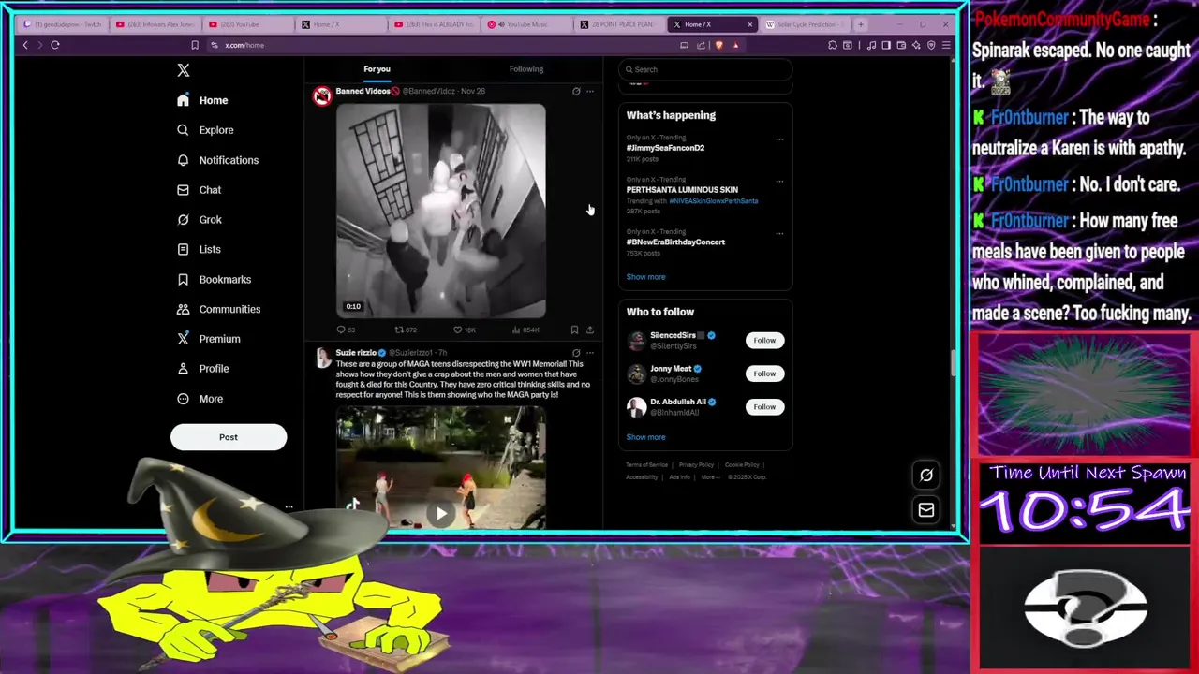The image size is (1199, 674).
Task: Open the Explore page
Action: tap(205, 130)
